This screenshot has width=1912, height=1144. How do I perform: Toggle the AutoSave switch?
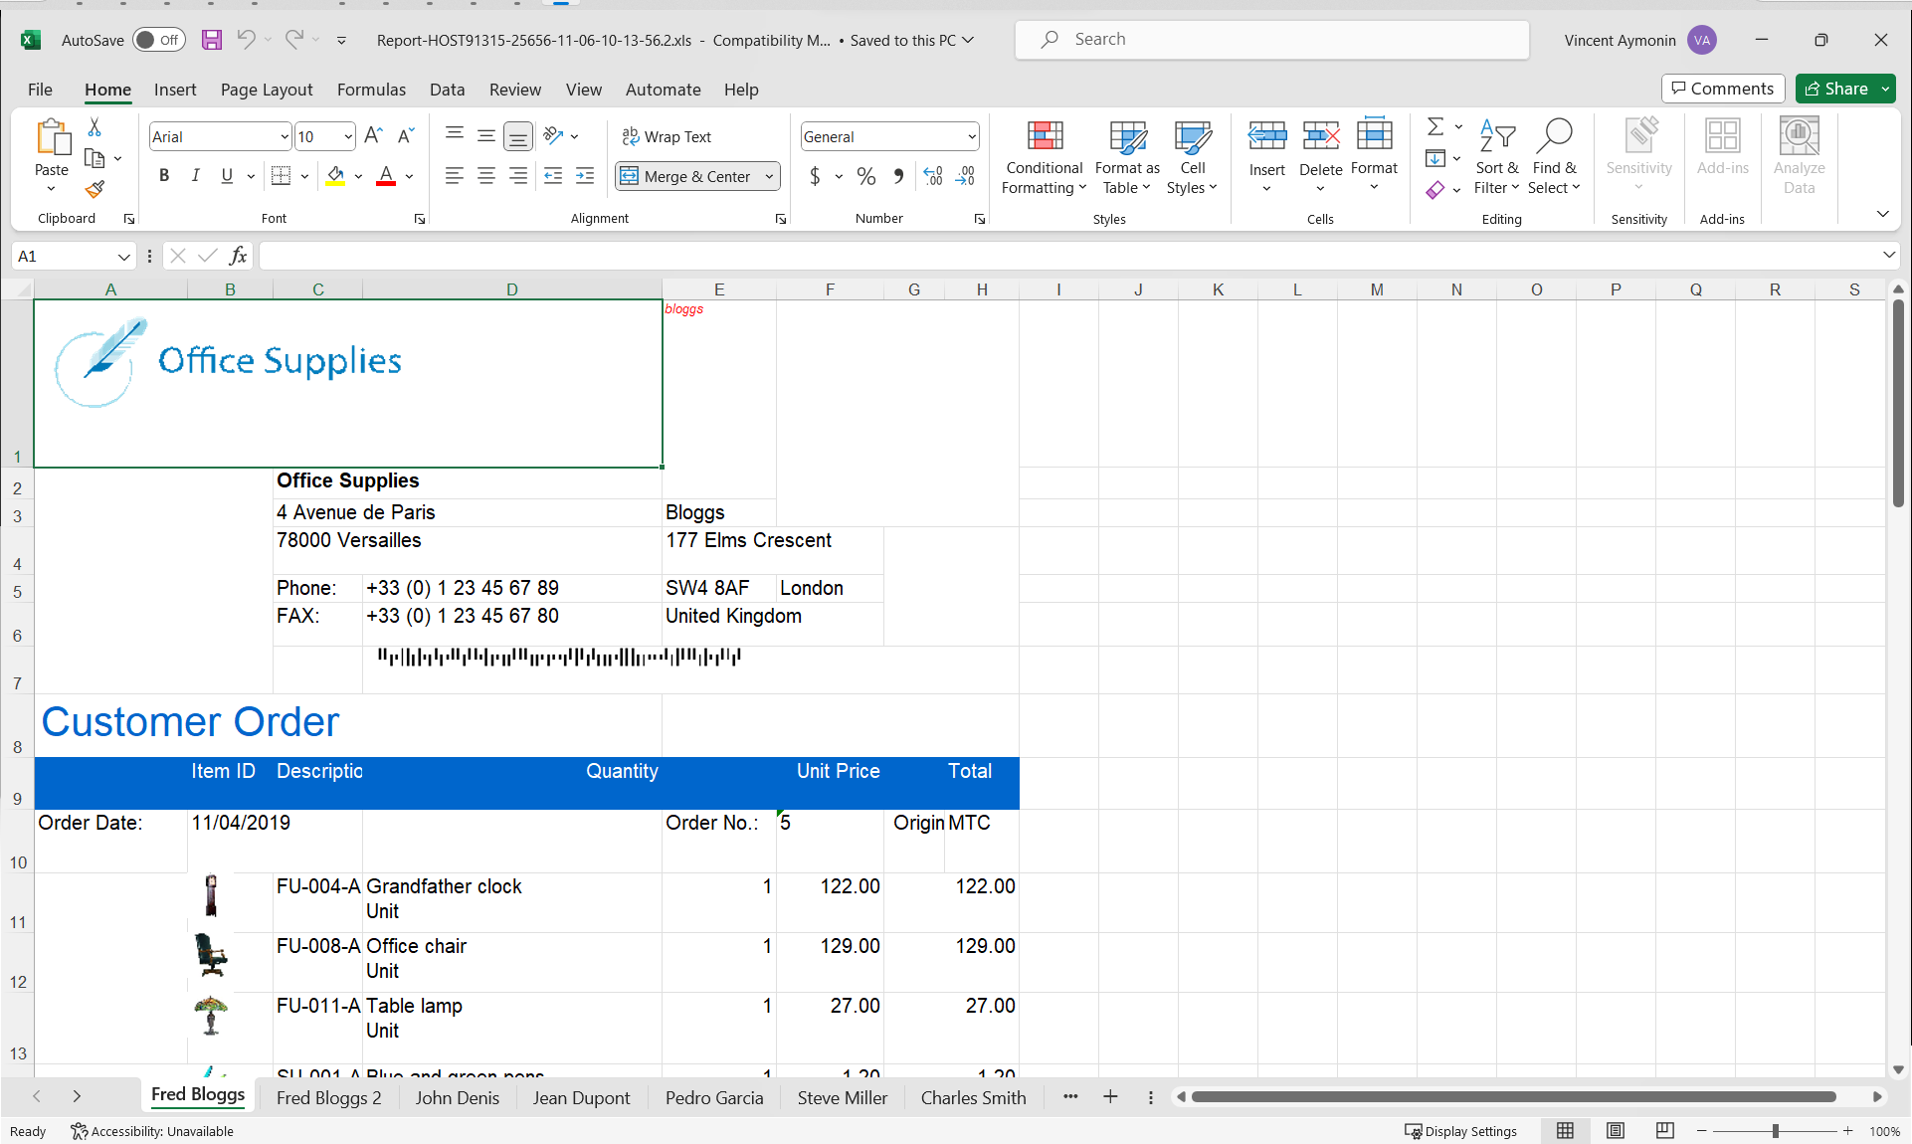coord(159,41)
